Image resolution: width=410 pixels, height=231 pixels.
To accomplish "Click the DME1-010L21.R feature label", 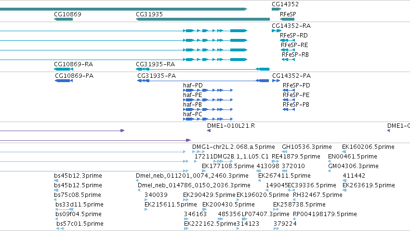I will click(x=231, y=126).
